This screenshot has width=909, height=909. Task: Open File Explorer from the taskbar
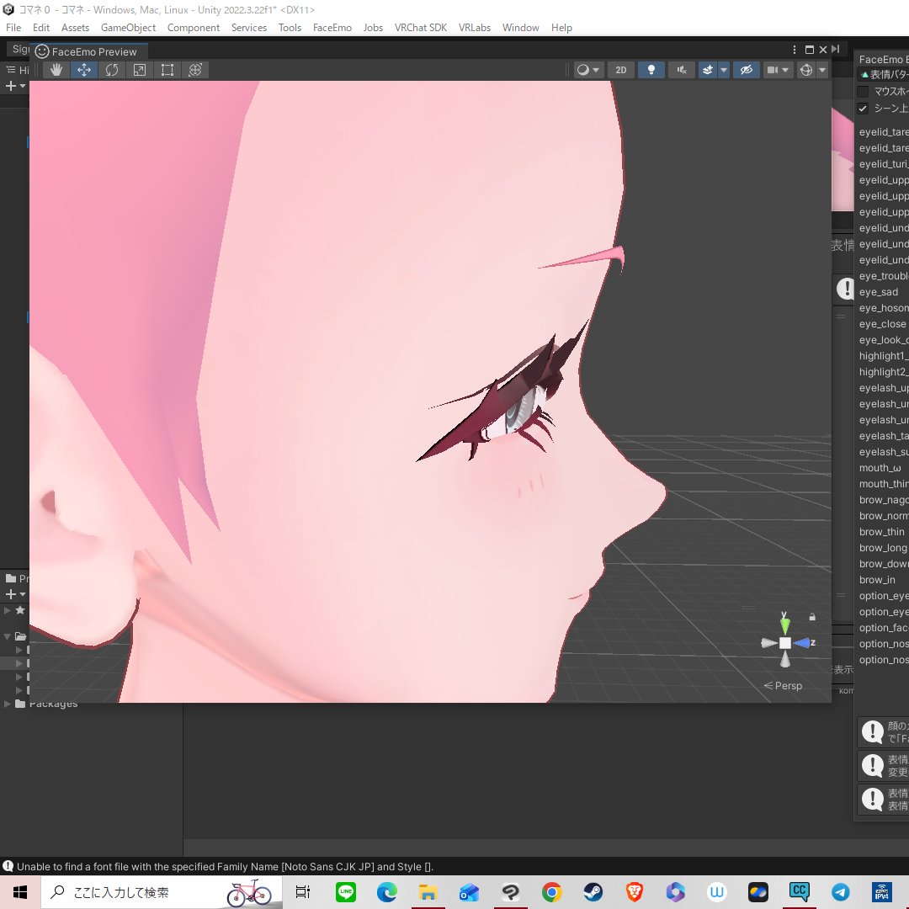(x=428, y=892)
